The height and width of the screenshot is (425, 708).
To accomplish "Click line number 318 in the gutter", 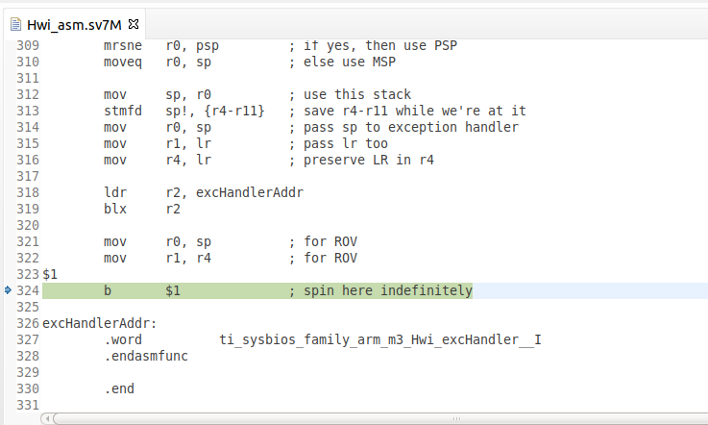I will [28, 191].
